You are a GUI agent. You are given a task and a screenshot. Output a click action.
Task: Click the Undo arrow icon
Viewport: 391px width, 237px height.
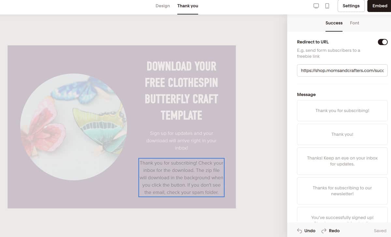click(299, 230)
